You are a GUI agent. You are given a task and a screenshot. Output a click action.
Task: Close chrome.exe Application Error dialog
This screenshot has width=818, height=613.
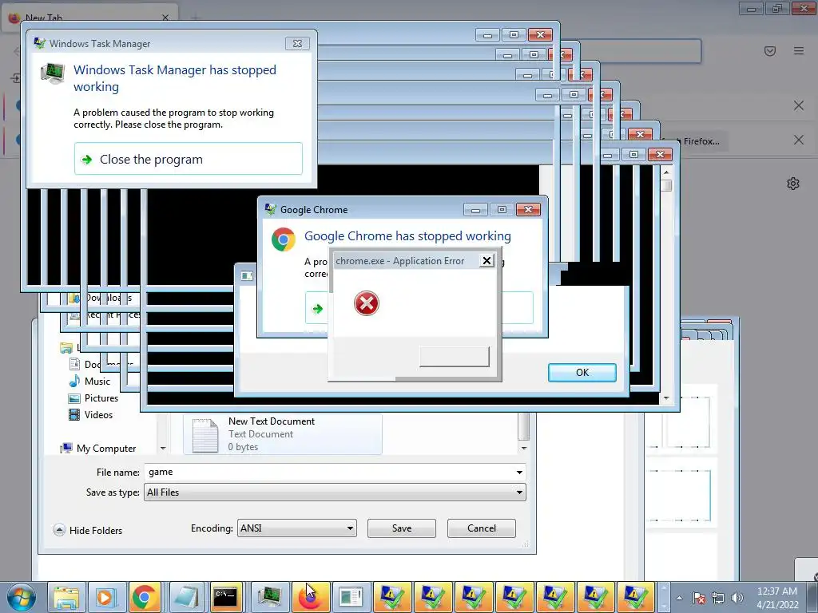click(x=486, y=261)
